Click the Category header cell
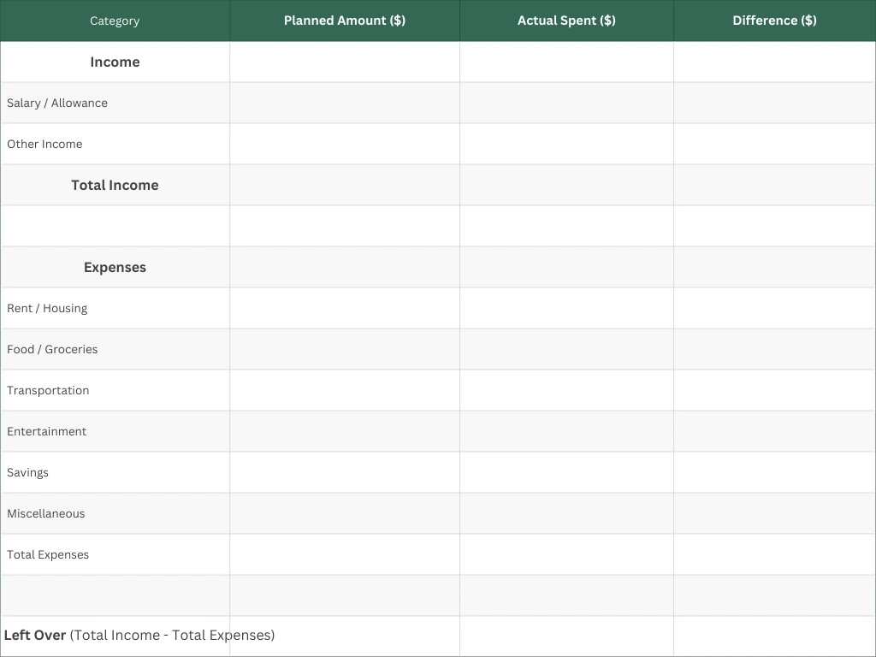 [115, 21]
